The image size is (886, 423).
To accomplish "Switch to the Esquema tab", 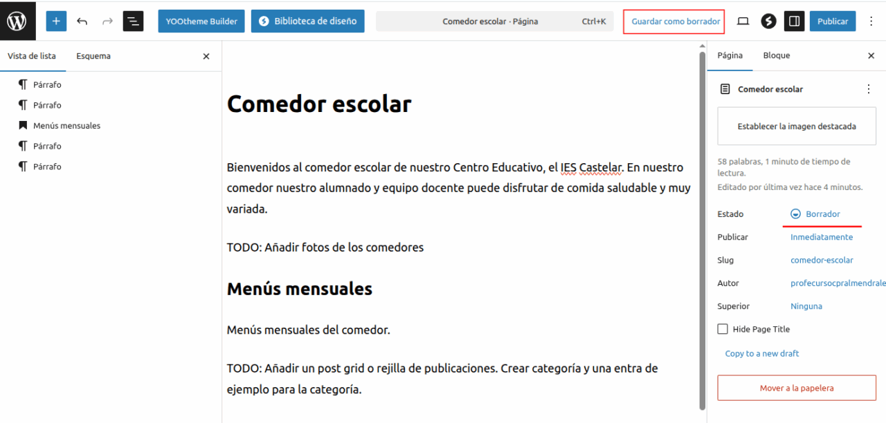I will tap(93, 56).
